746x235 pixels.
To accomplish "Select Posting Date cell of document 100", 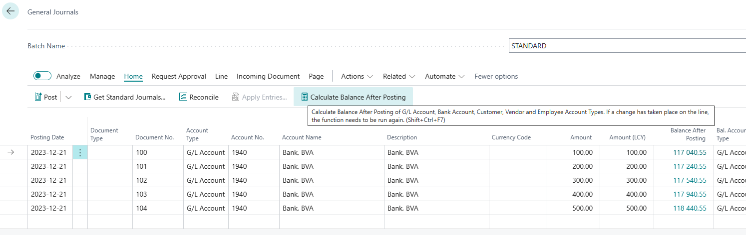I will [50, 152].
